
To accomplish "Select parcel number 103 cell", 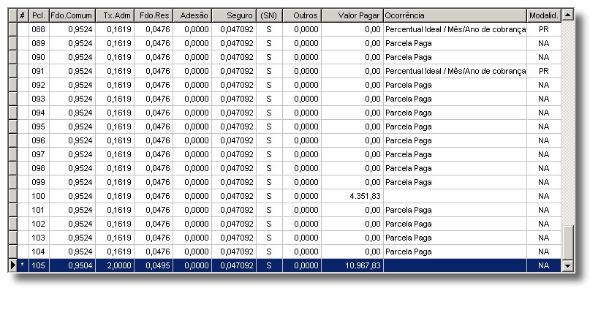I will click(x=39, y=238).
